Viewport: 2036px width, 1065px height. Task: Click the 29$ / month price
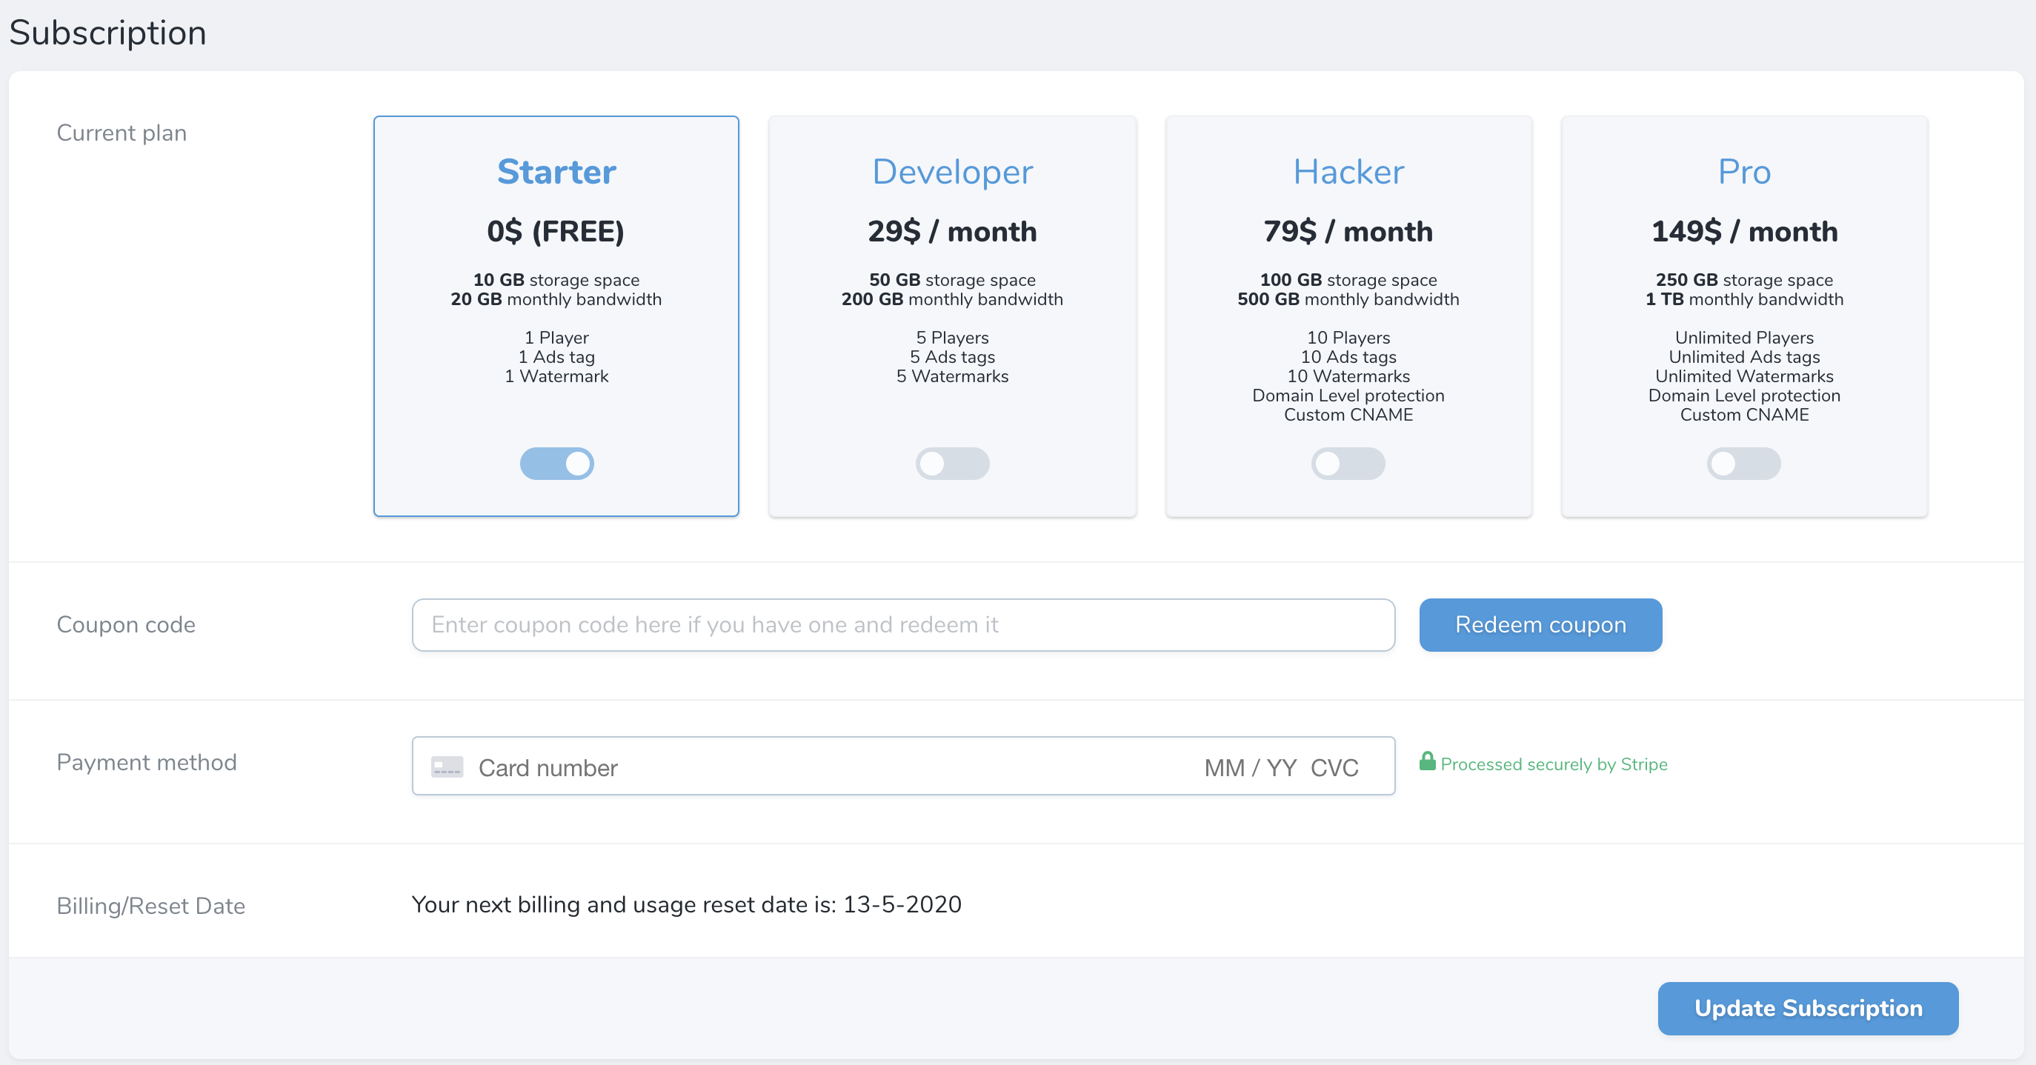(952, 232)
